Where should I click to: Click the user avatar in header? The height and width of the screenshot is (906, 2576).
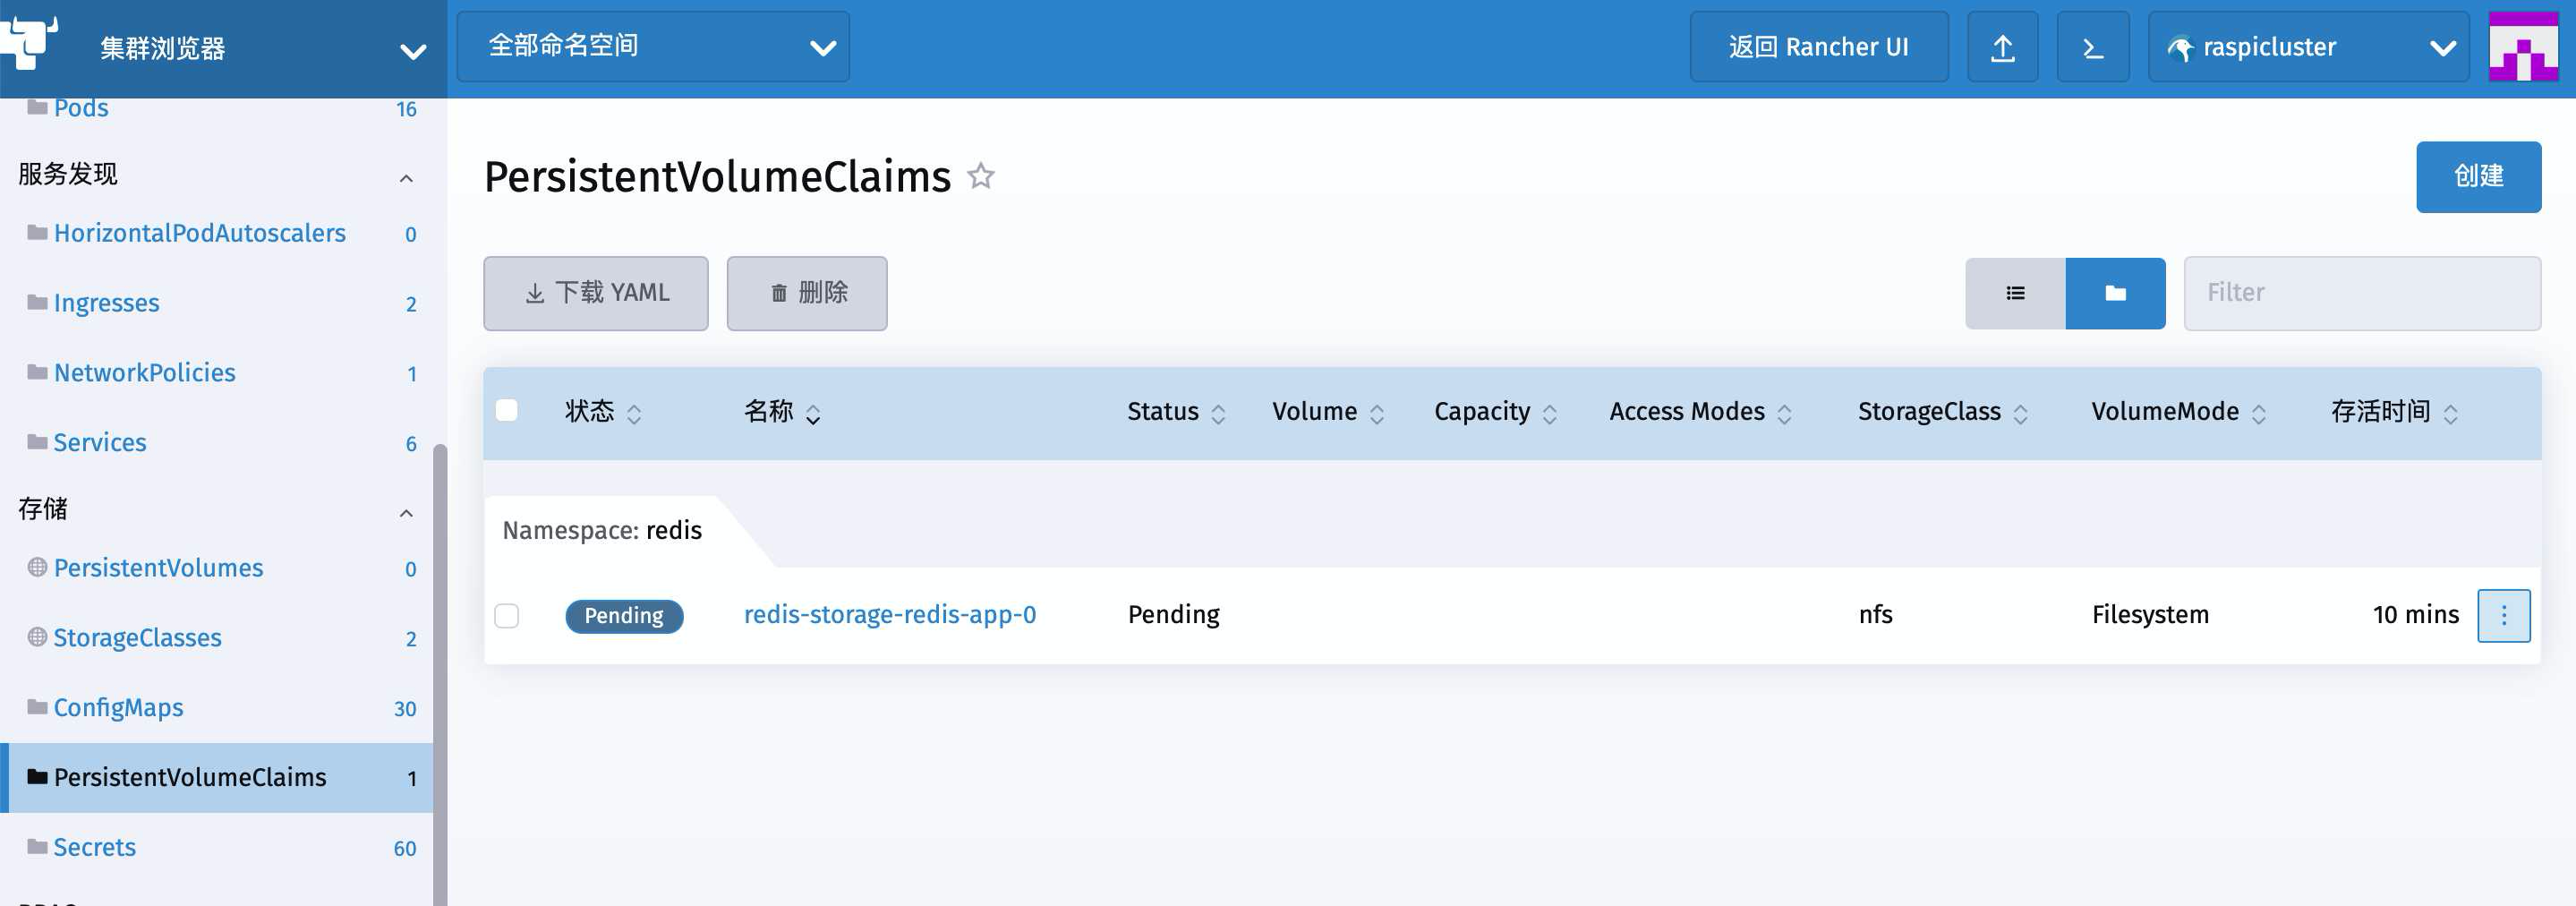pyautogui.click(x=2523, y=47)
